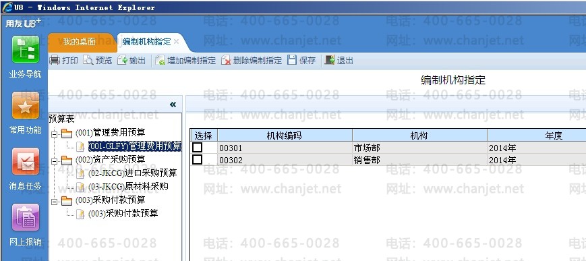Screen dimensions: 586x261
Task: Click the 打印 printer icon
Action: (x=55, y=60)
